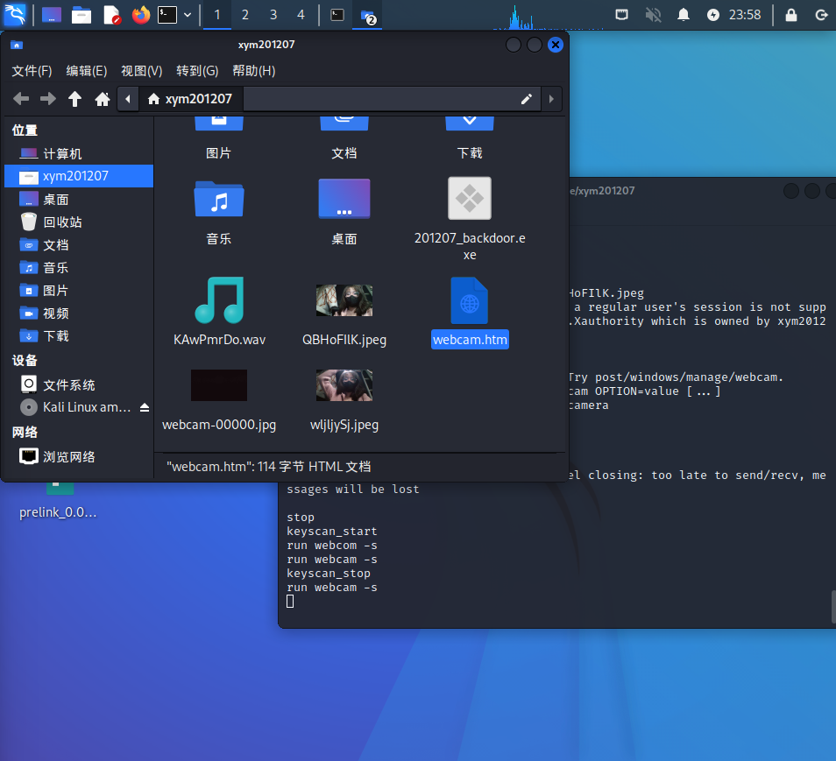Open 桌面 in the sidebar
This screenshot has height=761, width=836.
point(79,200)
